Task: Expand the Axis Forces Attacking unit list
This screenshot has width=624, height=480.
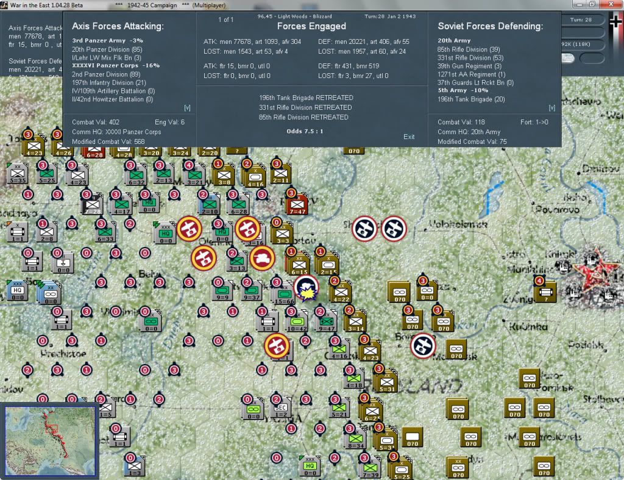Action: click(187, 108)
